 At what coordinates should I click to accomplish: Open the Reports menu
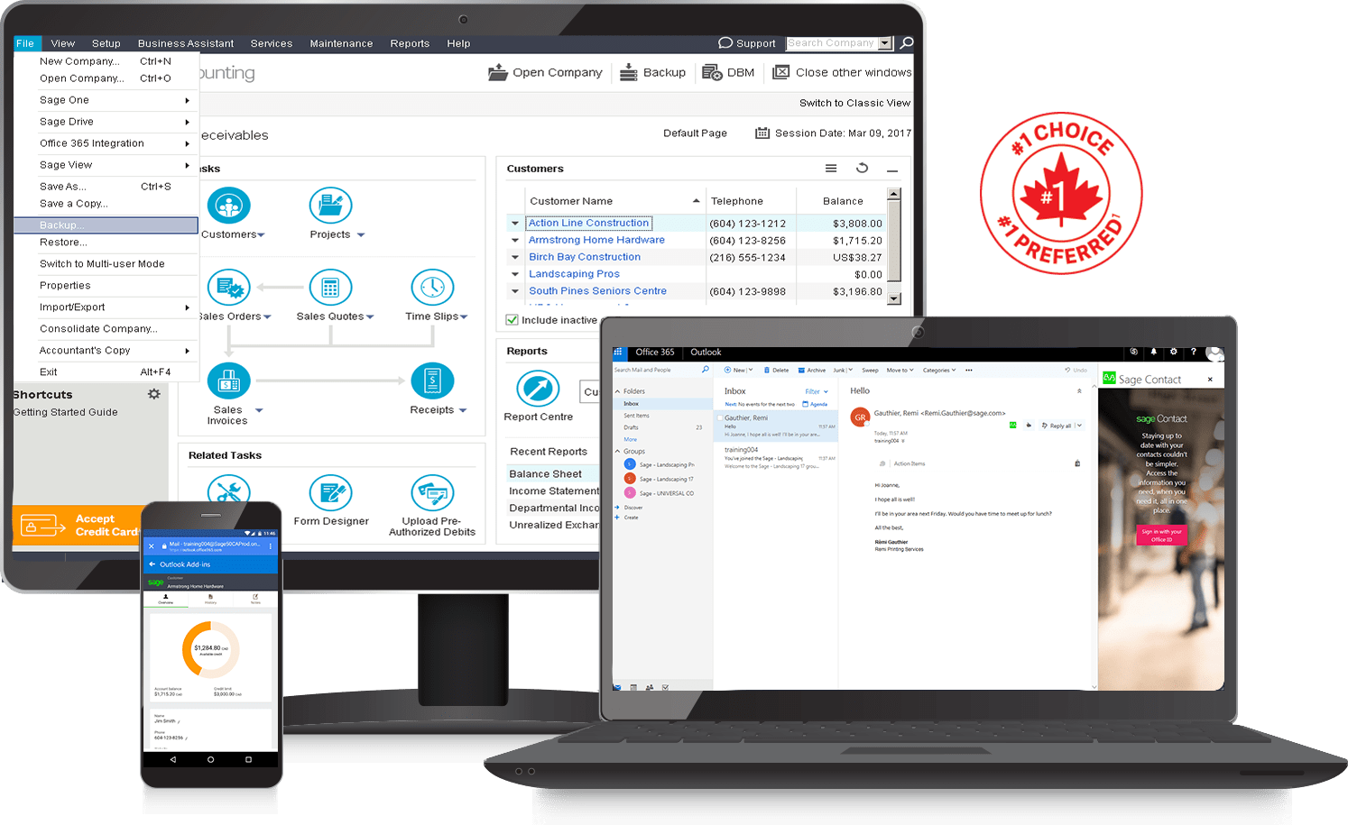click(x=410, y=43)
